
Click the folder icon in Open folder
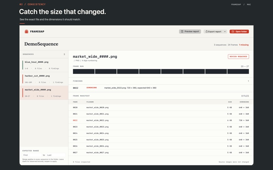(233, 32)
